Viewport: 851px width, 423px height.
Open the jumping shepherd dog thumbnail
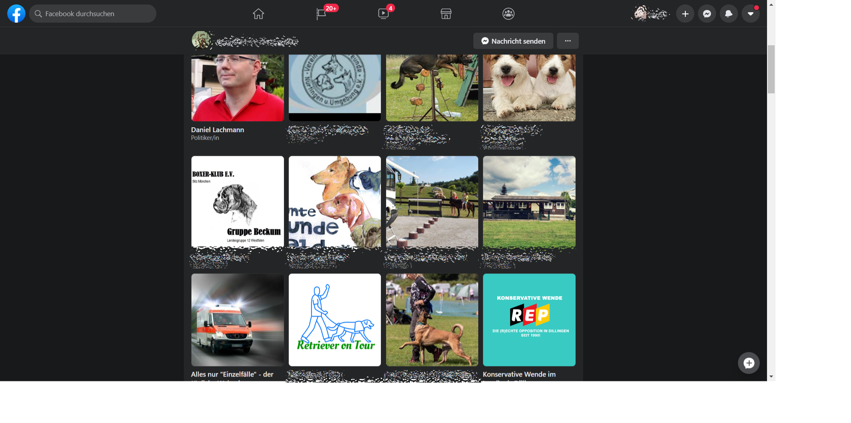[432, 88]
